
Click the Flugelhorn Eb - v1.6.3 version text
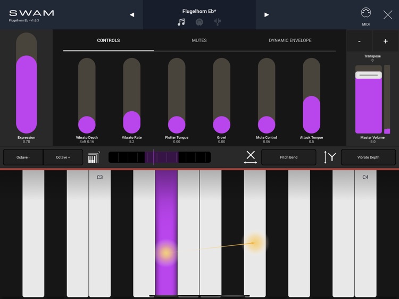tap(24, 20)
